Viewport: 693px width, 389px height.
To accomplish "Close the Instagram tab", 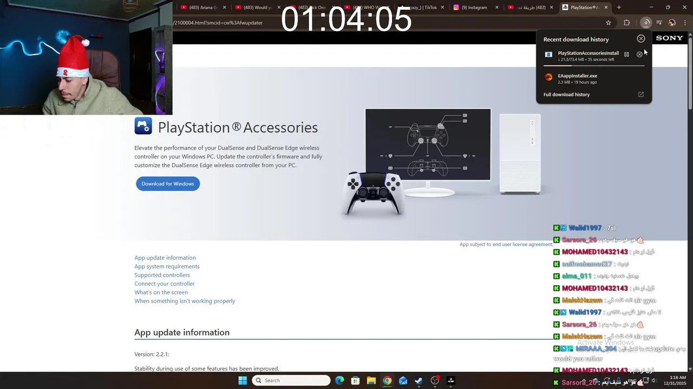I will point(498,8).
